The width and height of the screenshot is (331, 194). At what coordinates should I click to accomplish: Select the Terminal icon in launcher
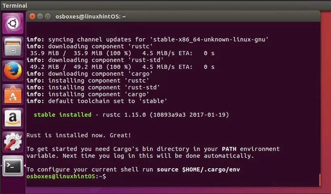[13, 166]
